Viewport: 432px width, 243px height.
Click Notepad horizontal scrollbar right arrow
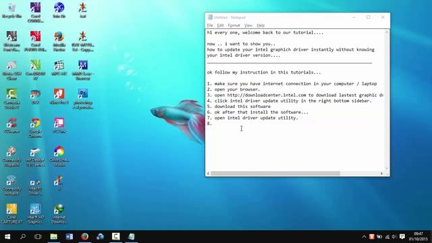(381, 173)
